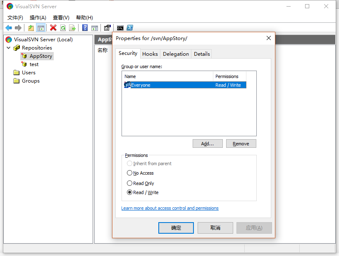Click Read / Write cell of Everyone row
Image resolution: width=339 pixels, height=256 pixels.
[228, 85]
